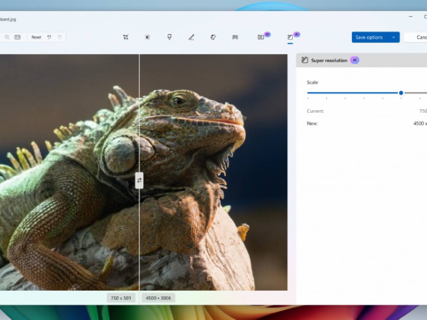Open the AI generative erase tool
This screenshot has width=427, height=320.
(261, 37)
